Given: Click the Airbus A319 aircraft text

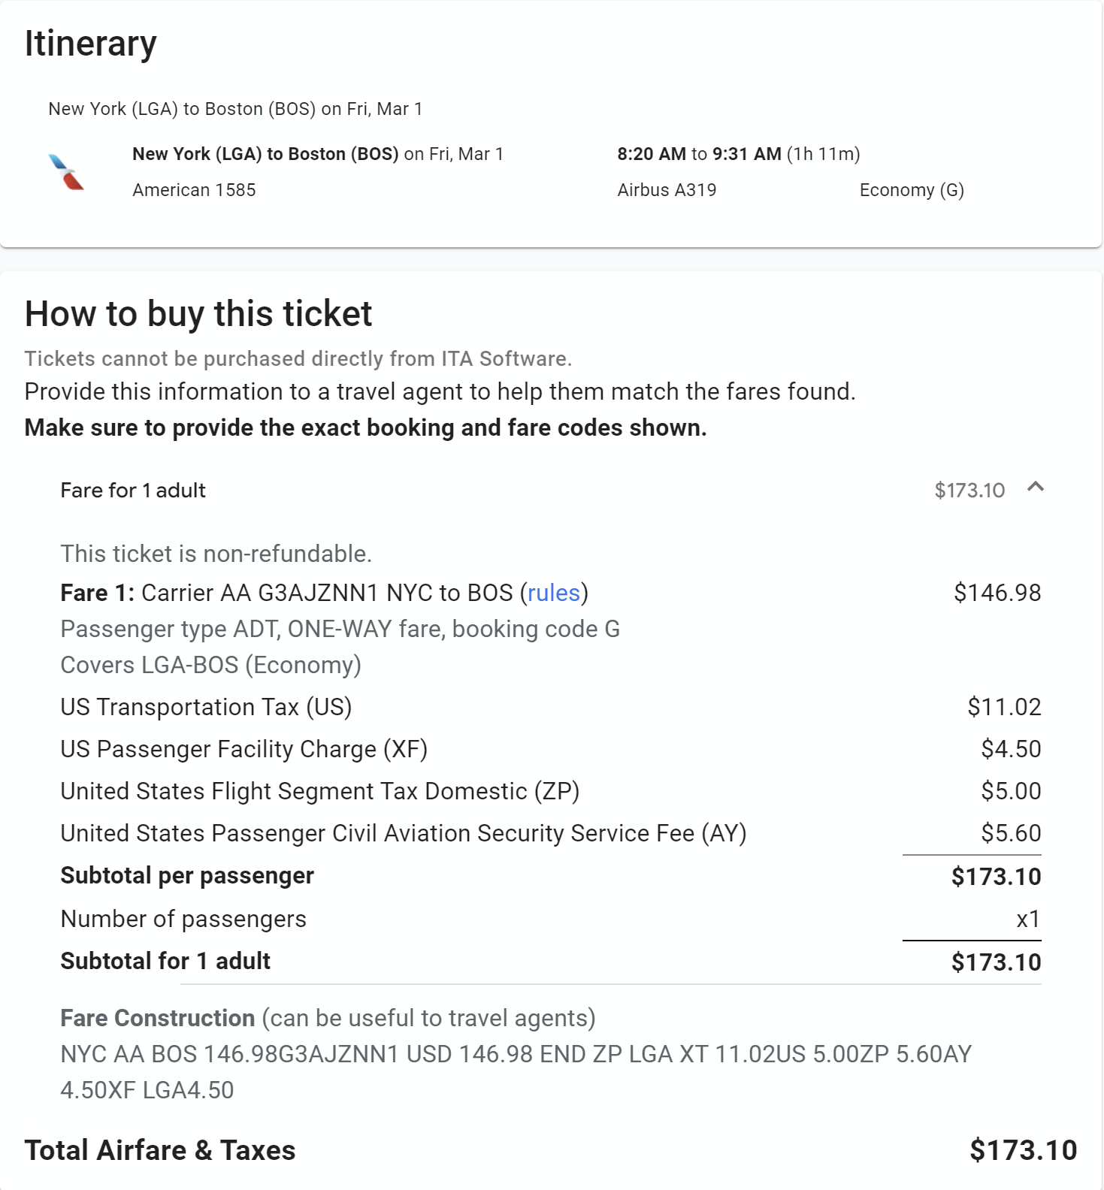Looking at the screenshot, I should (667, 190).
